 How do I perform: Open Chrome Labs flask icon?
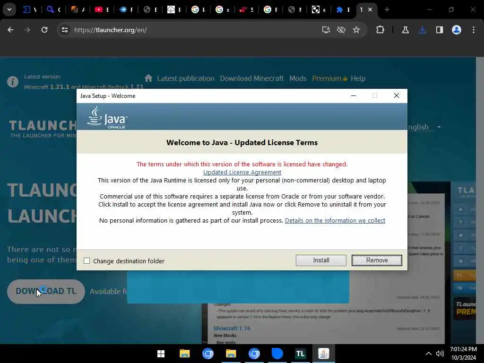(x=405, y=30)
